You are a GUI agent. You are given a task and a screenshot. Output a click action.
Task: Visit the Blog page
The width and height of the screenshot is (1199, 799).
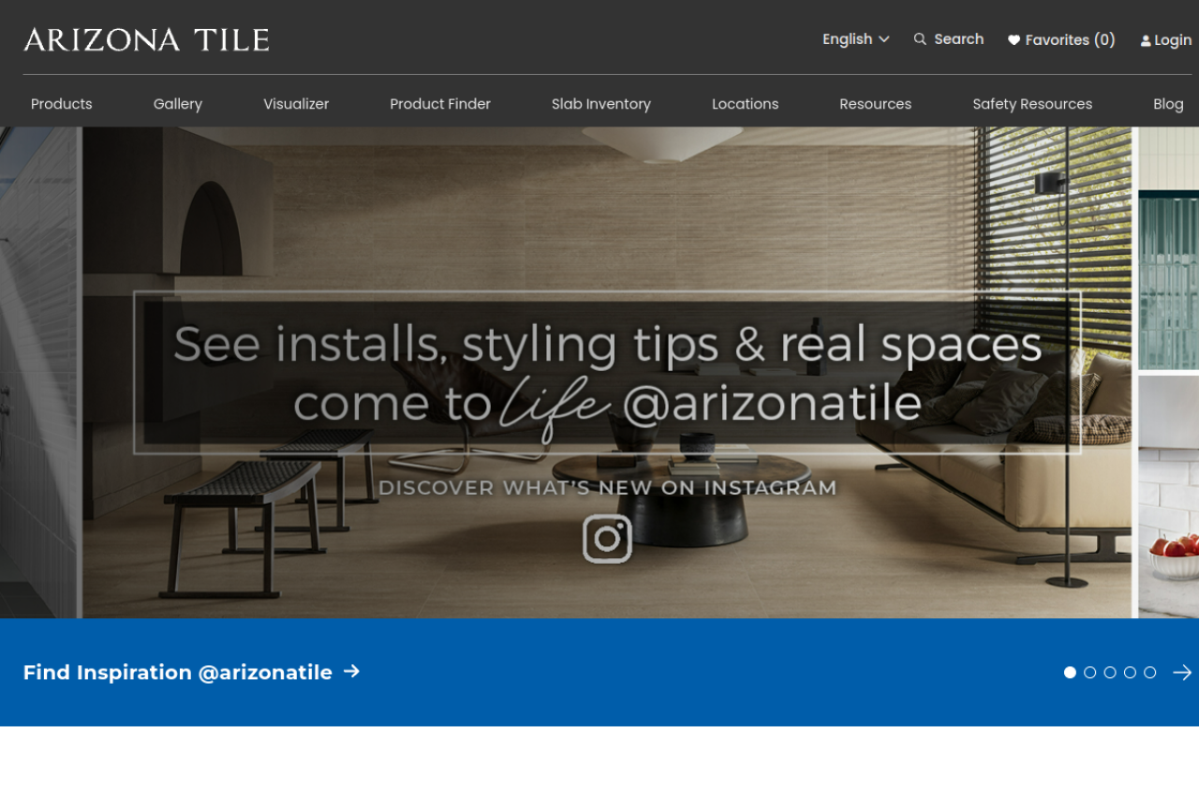pyautogui.click(x=1168, y=104)
